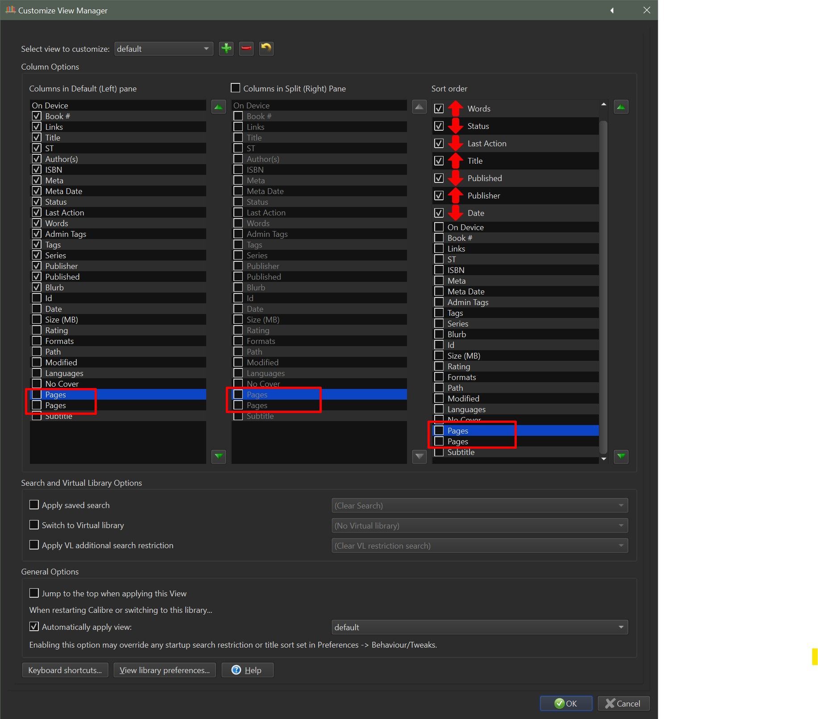
Task: Select Publisher row in Default pane
Action: (x=118, y=266)
